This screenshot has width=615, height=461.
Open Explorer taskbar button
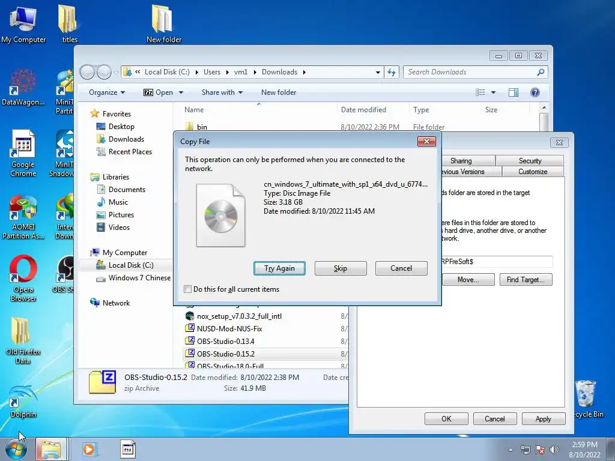[x=52, y=449]
